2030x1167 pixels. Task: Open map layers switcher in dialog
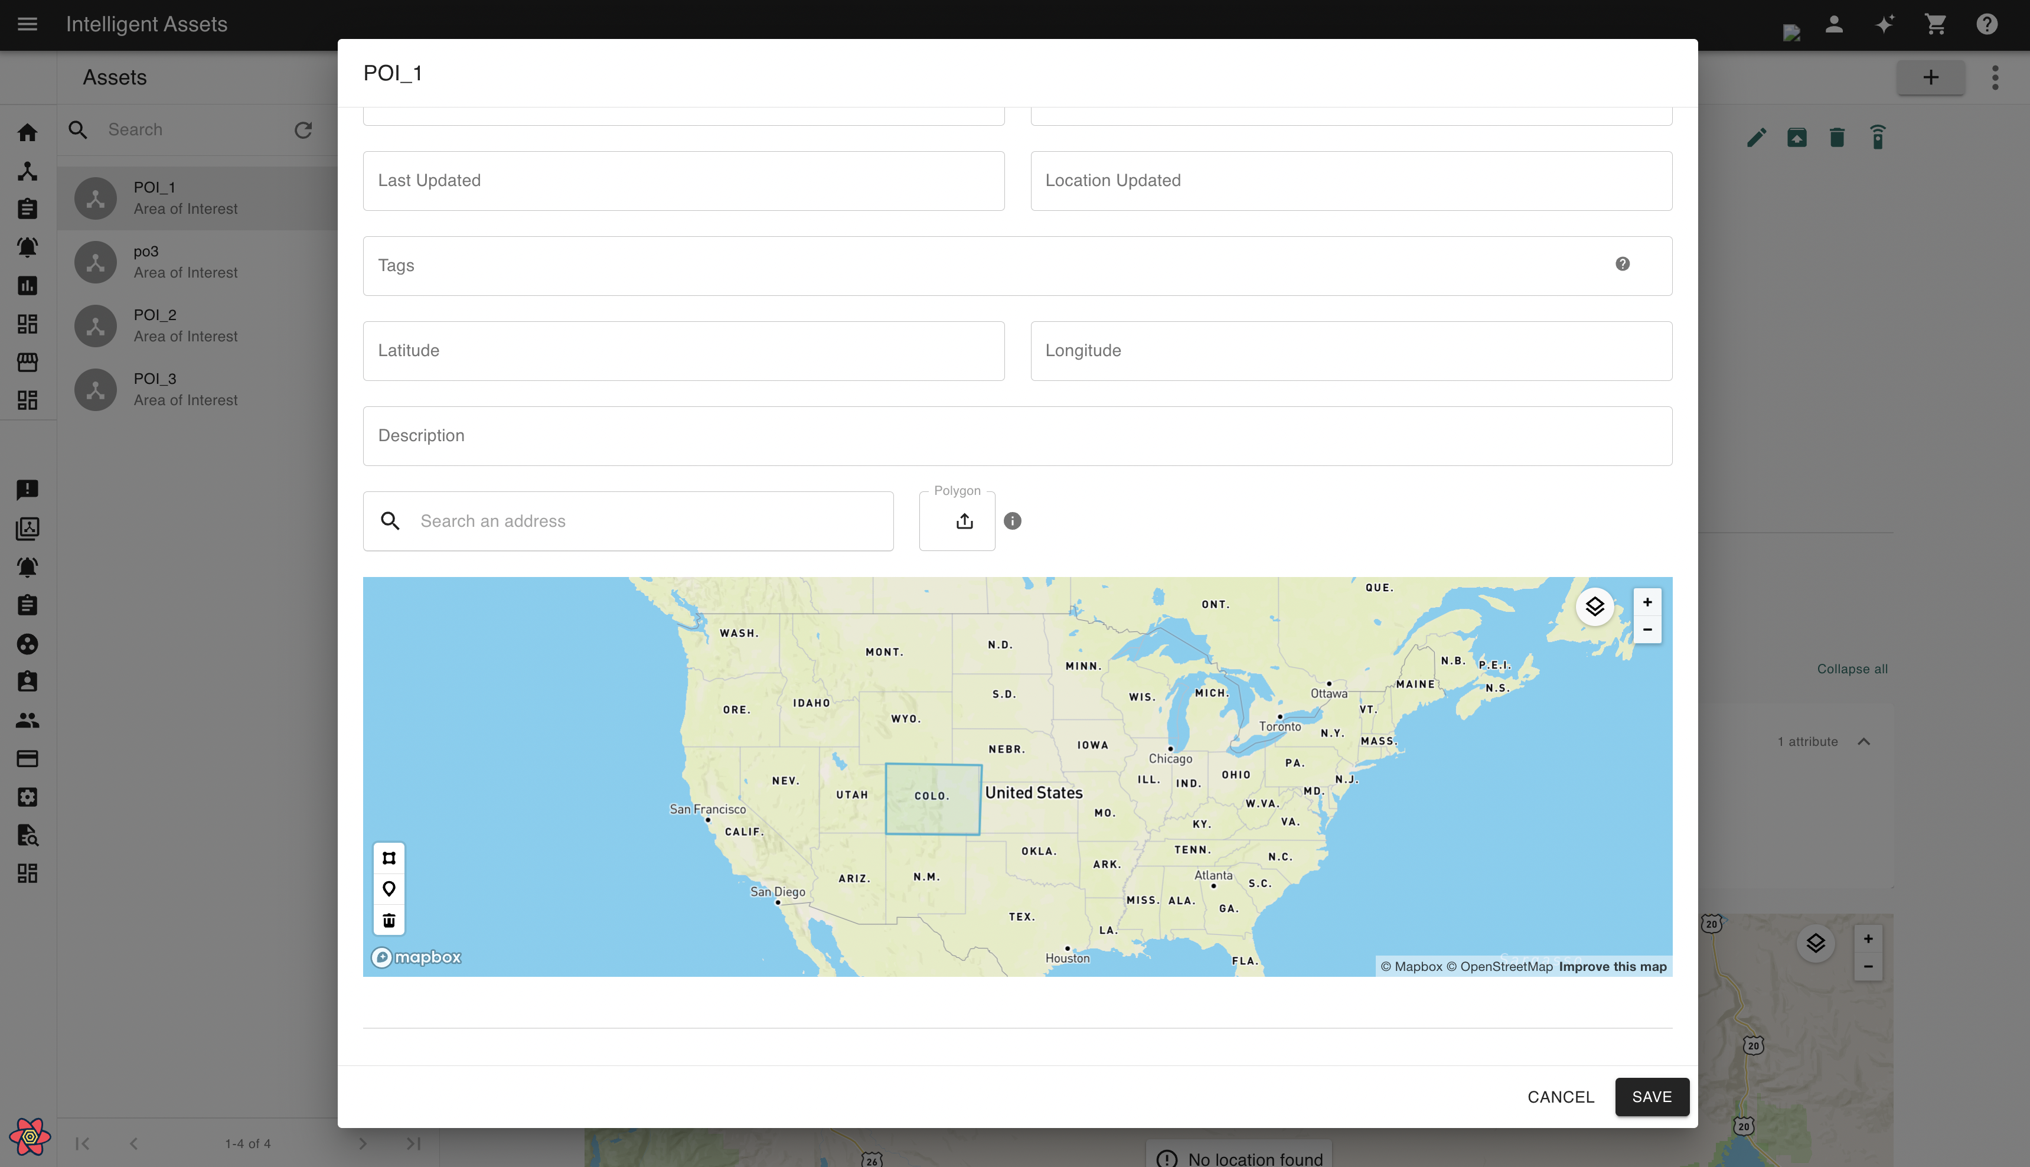coord(1594,607)
